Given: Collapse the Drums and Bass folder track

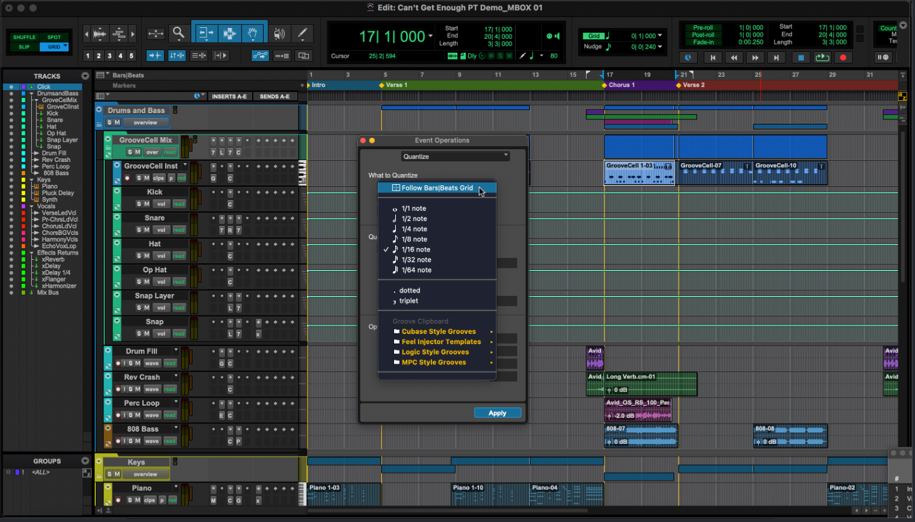Looking at the screenshot, I should 99,110.
